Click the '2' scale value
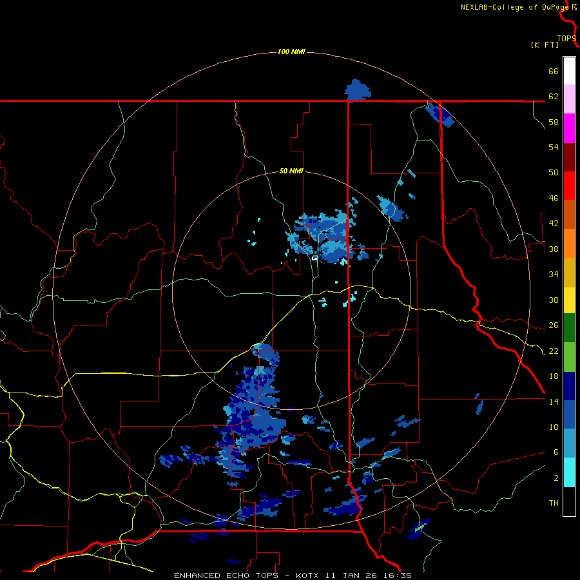This screenshot has height=580, width=580. (x=556, y=478)
